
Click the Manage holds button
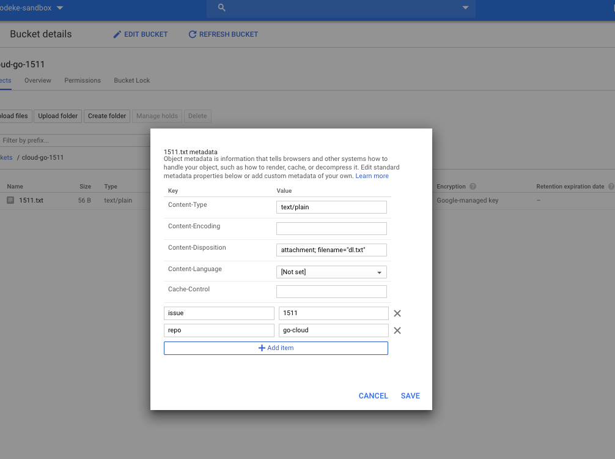[157, 116]
